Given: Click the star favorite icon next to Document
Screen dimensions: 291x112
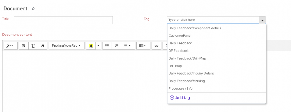Looking at the screenshot, I should (33, 9).
